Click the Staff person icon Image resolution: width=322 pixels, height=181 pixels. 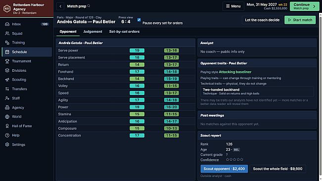pyautogui.click(x=7, y=98)
